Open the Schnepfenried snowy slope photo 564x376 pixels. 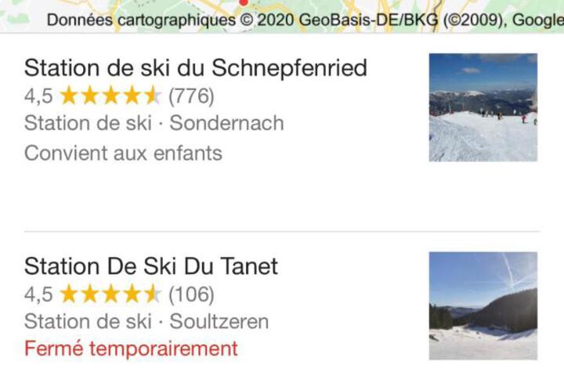483,107
